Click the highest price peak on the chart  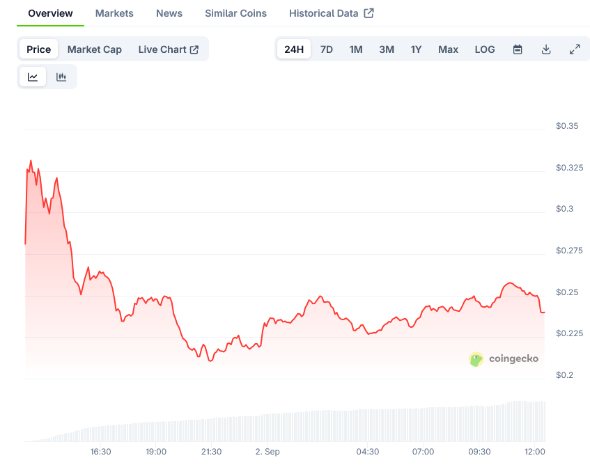[x=31, y=161]
